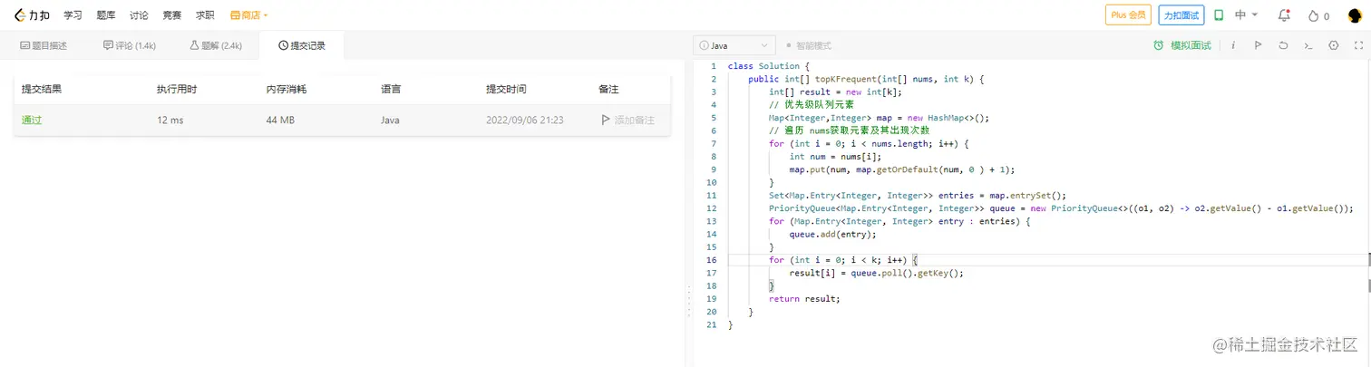
Task: Start 模拟面试 mock interview
Action: point(1182,45)
